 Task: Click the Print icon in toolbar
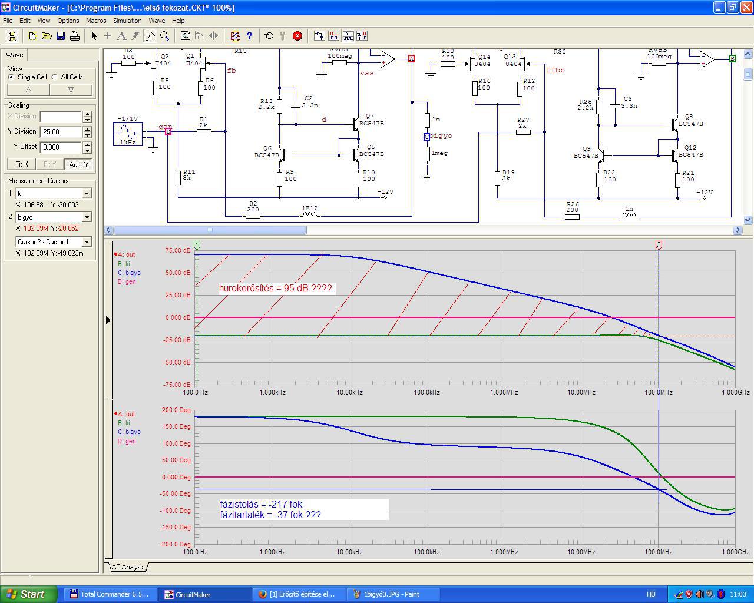[75, 36]
